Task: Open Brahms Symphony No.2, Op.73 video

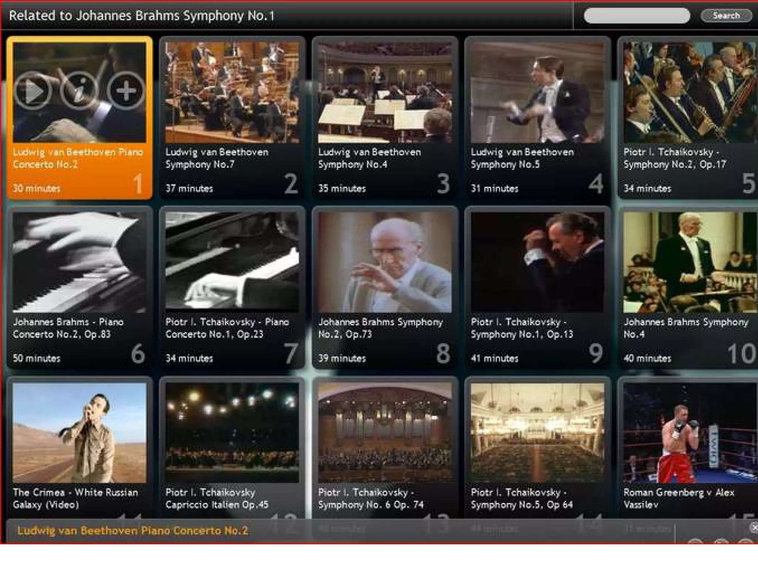Action: point(385,263)
